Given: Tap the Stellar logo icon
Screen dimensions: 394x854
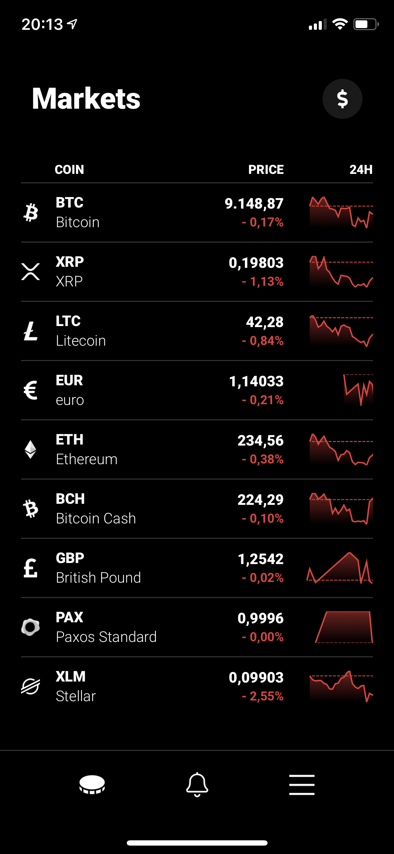Looking at the screenshot, I should [30, 686].
